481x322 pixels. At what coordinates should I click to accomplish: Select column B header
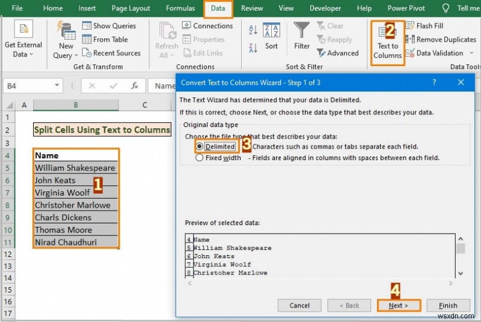coord(76,105)
